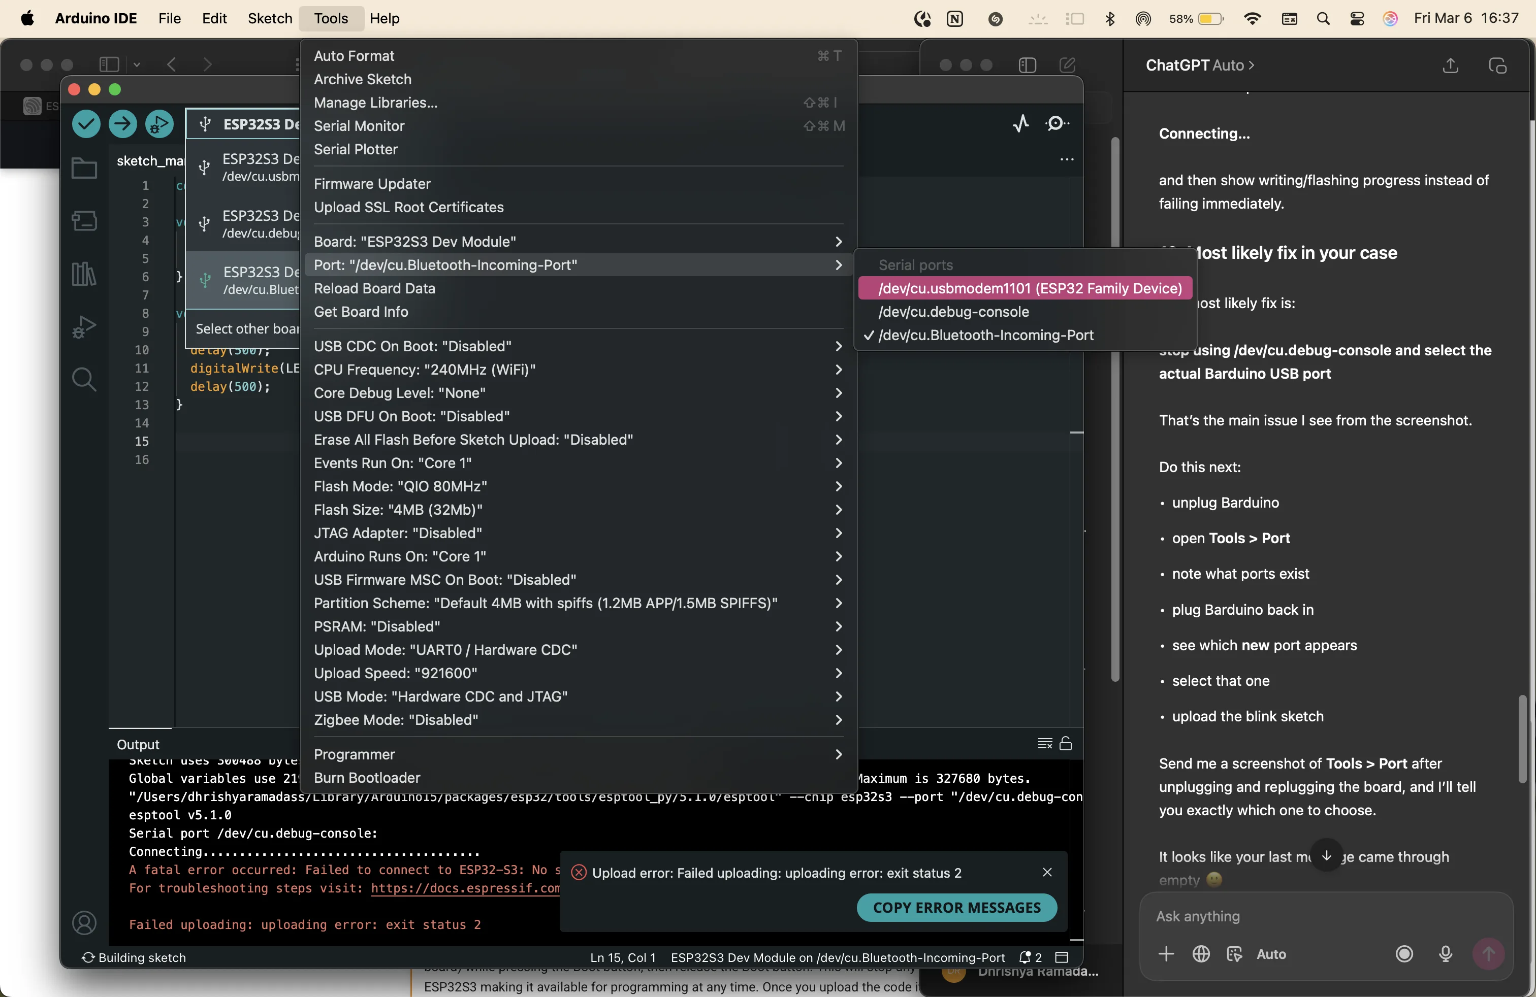Click the Verify sketch checkmark button
1536x997 pixels.
86,124
